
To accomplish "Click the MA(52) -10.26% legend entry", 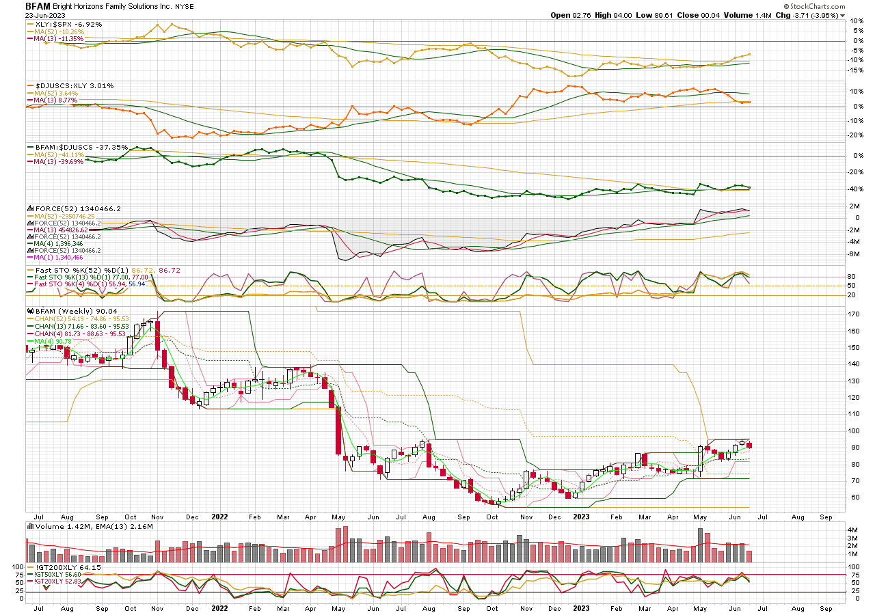I will (55, 31).
